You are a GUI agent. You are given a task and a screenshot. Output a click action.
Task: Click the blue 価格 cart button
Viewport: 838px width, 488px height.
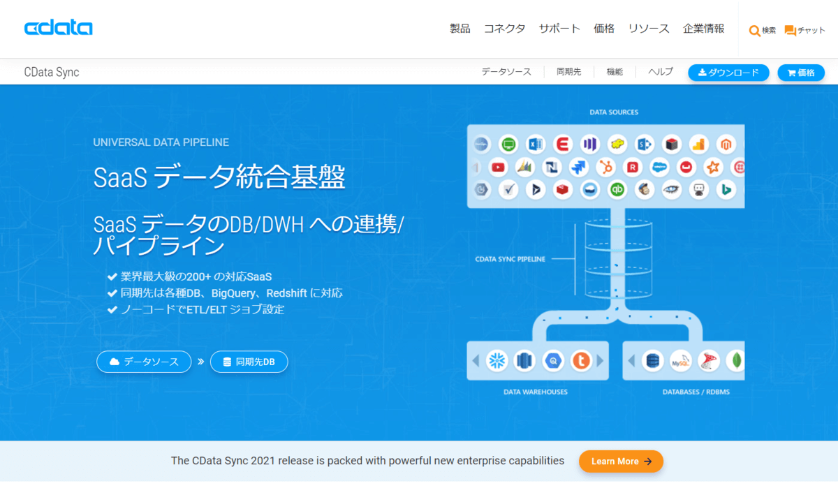801,73
